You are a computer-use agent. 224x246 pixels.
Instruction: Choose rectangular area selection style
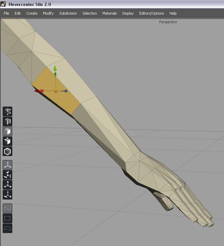click(8, 218)
